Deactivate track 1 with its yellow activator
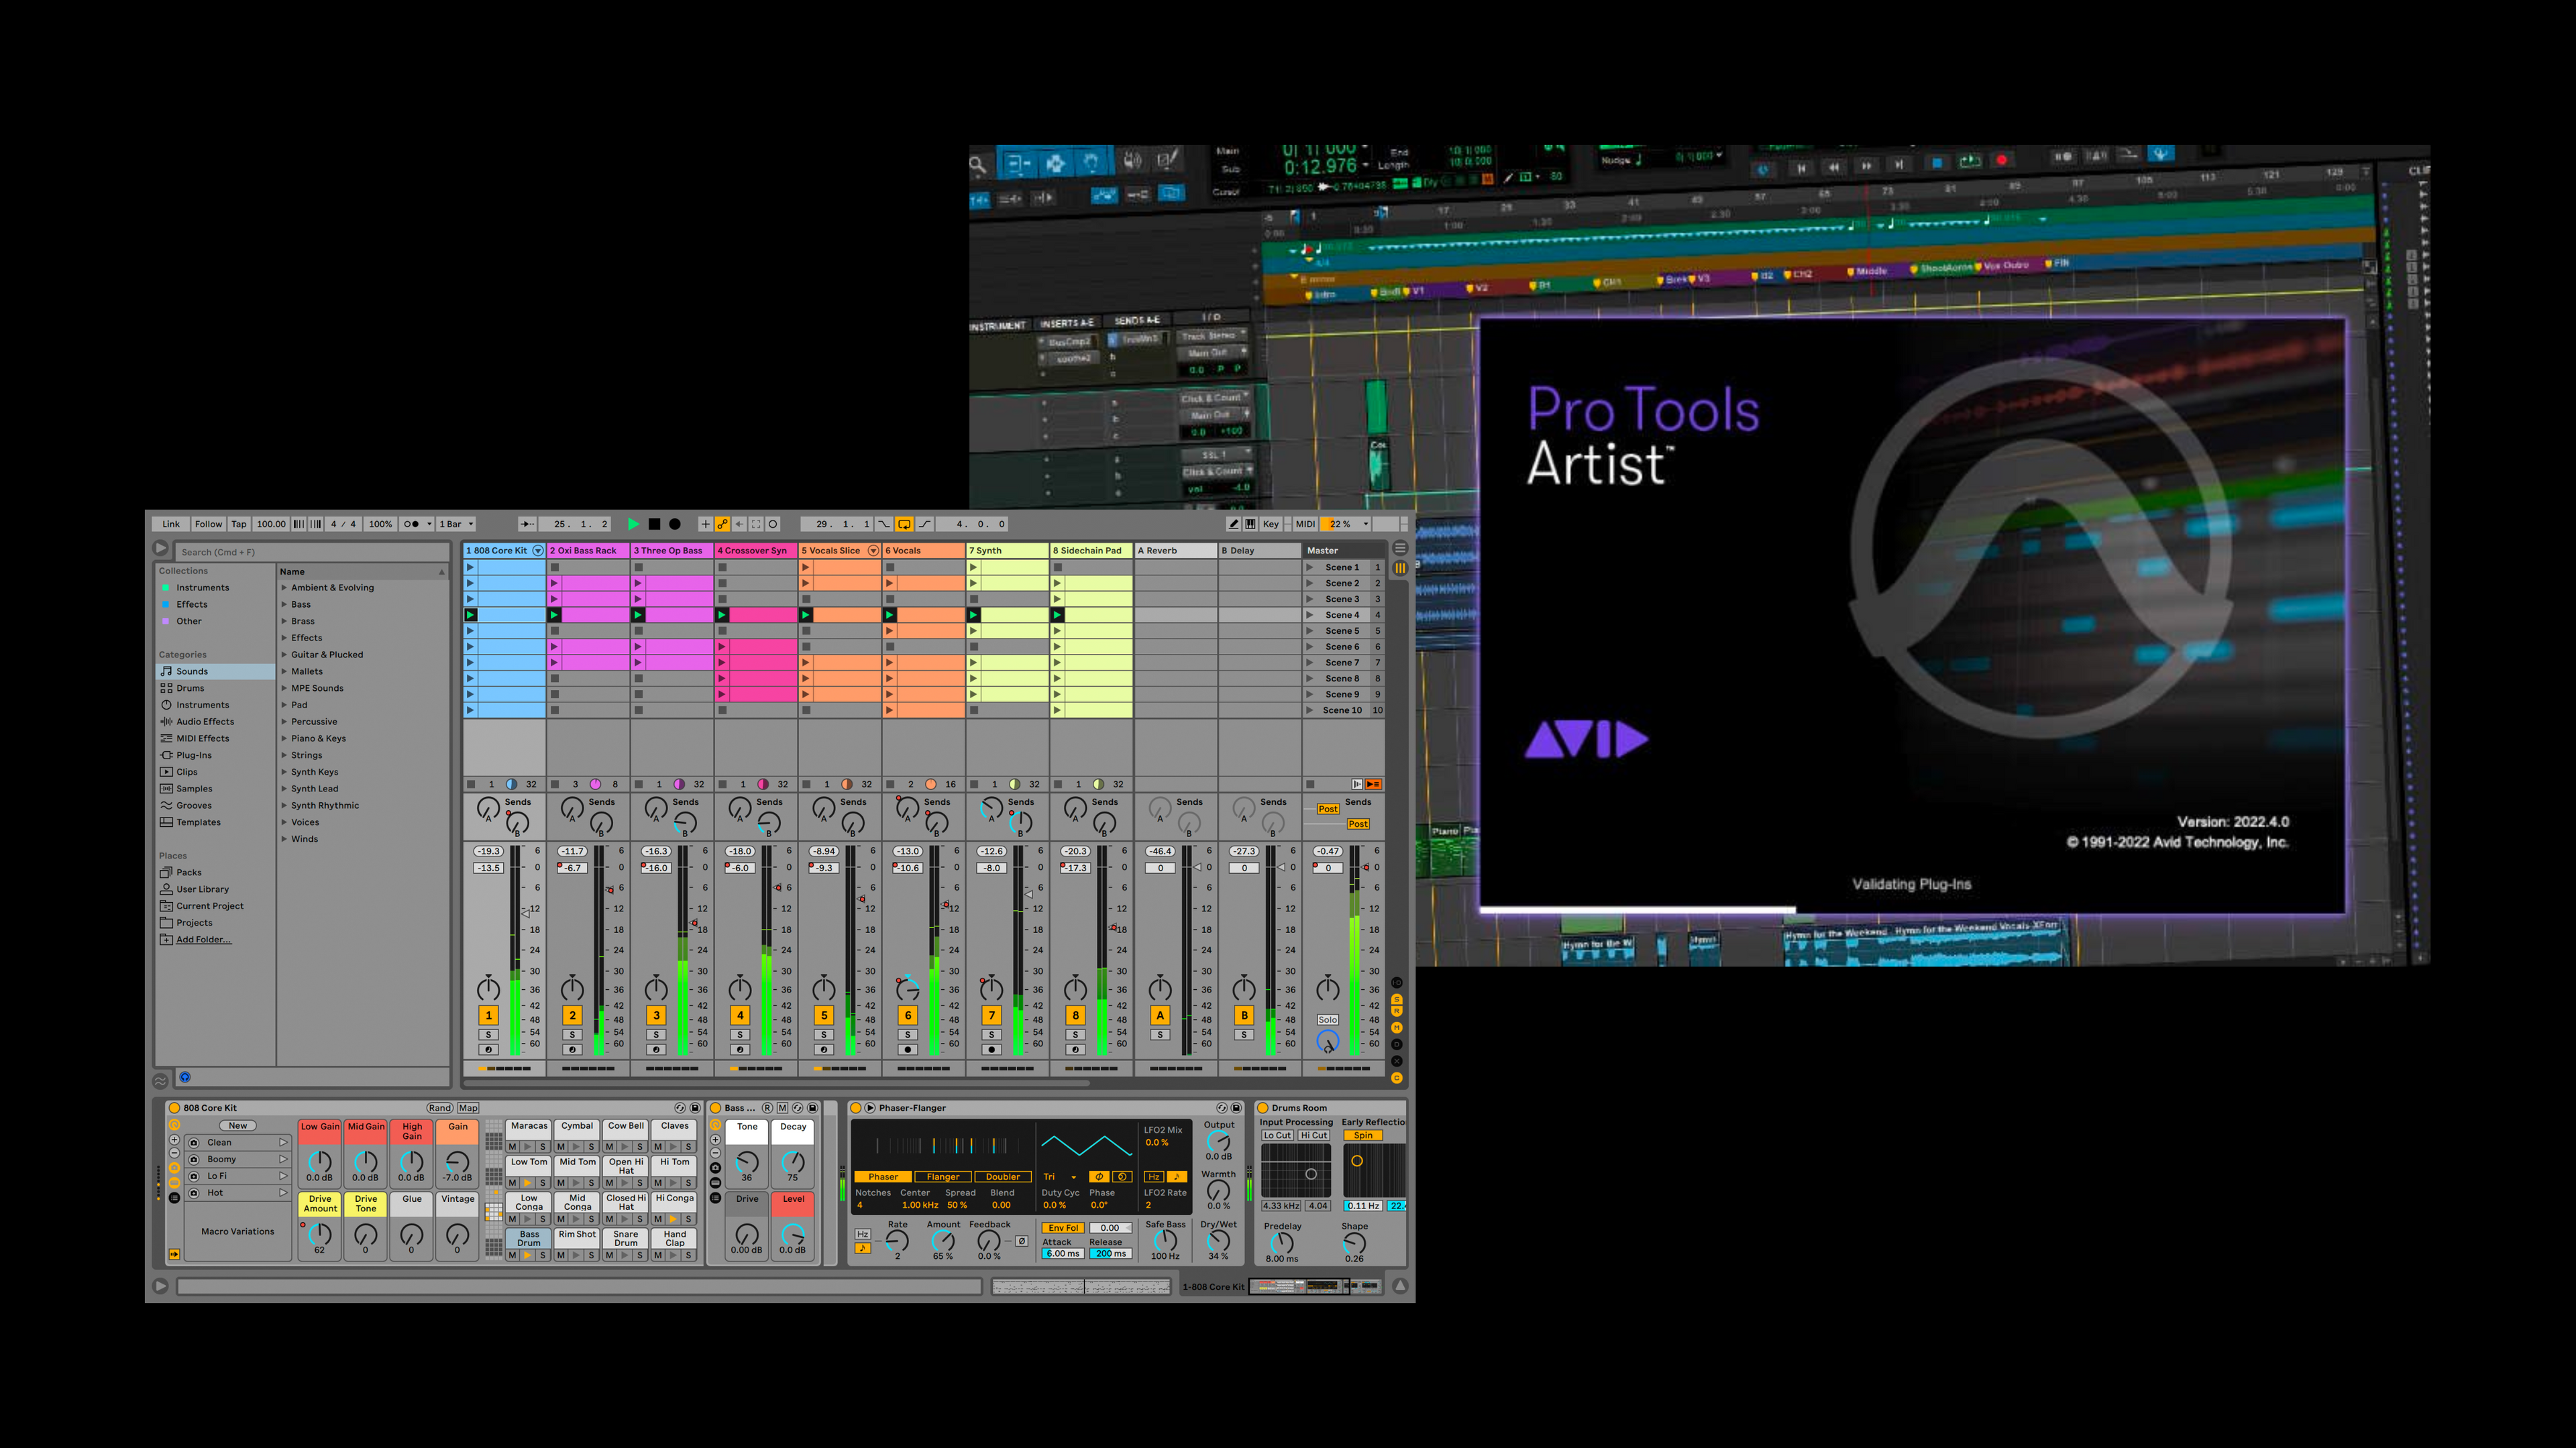 click(x=488, y=1015)
